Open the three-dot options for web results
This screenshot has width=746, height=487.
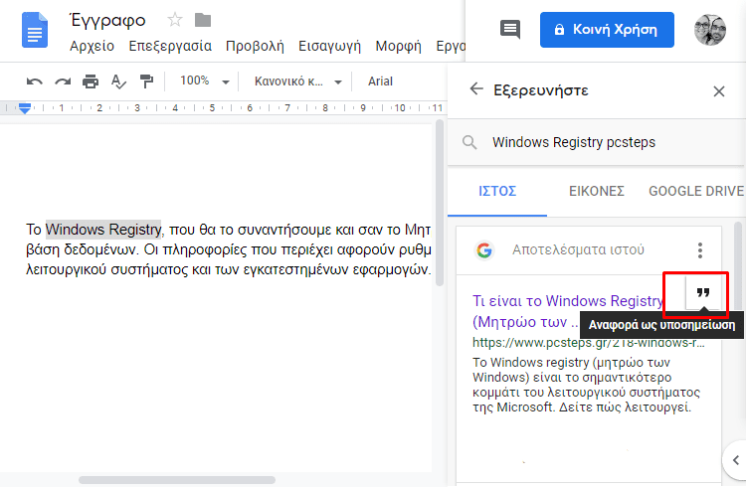700,250
